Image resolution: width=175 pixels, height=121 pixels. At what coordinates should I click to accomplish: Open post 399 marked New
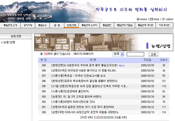click(x=84, y=65)
